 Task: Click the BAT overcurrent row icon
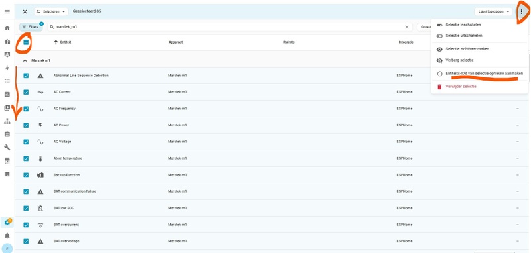tap(40, 225)
